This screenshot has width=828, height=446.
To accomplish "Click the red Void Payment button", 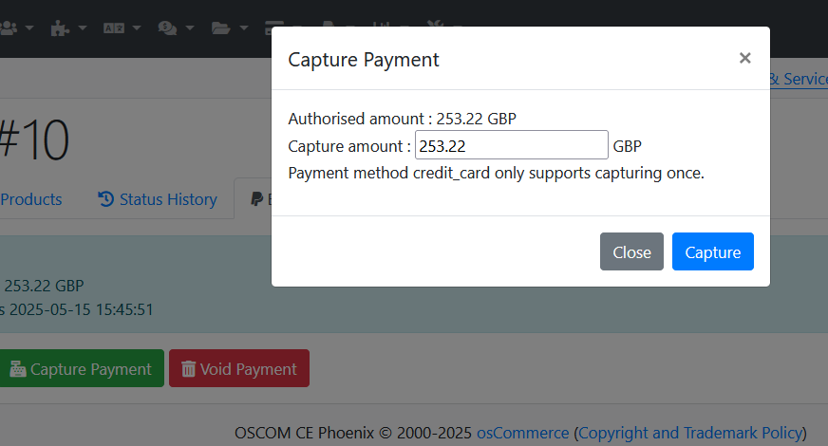I will (239, 368).
